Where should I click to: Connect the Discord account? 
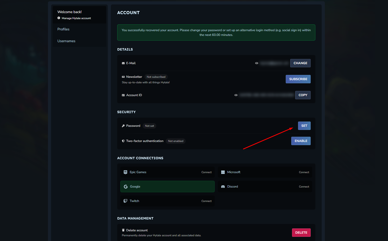click(304, 187)
